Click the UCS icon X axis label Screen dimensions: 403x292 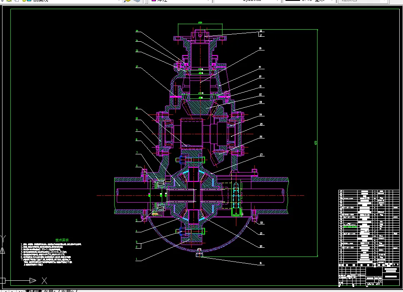coord(44,281)
